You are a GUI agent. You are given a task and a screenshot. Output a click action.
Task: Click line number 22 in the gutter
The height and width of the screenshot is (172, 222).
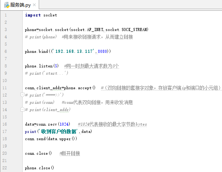click(5, 168)
